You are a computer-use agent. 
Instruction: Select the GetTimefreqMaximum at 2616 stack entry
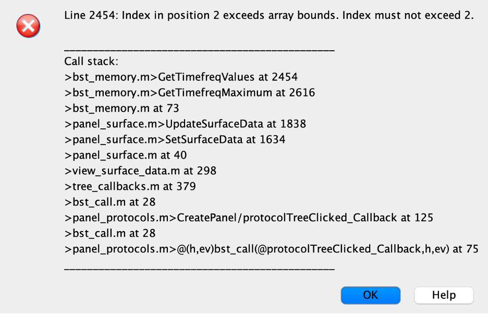tap(190, 92)
